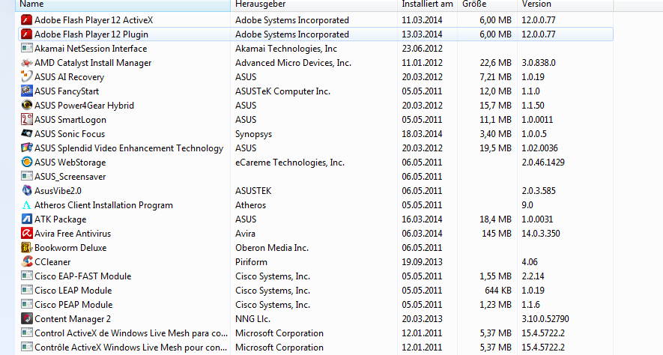This screenshot has height=355, width=663.
Task: Pick the ASUS WebStorage name
Action: (x=70, y=163)
